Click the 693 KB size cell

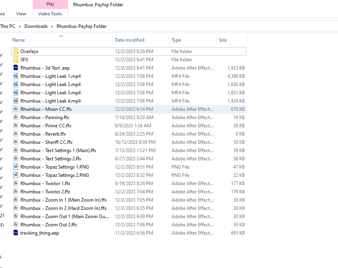click(x=238, y=233)
